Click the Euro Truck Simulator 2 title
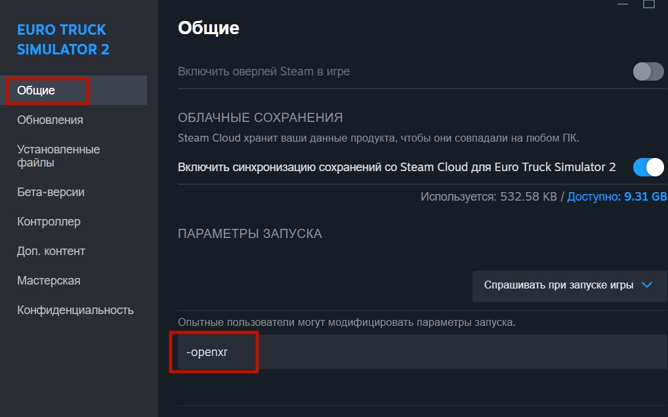Image resolution: width=668 pixels, height=417 pixels. [x=63, y=39]
